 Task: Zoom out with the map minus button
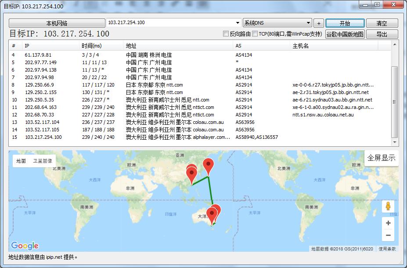388,235
